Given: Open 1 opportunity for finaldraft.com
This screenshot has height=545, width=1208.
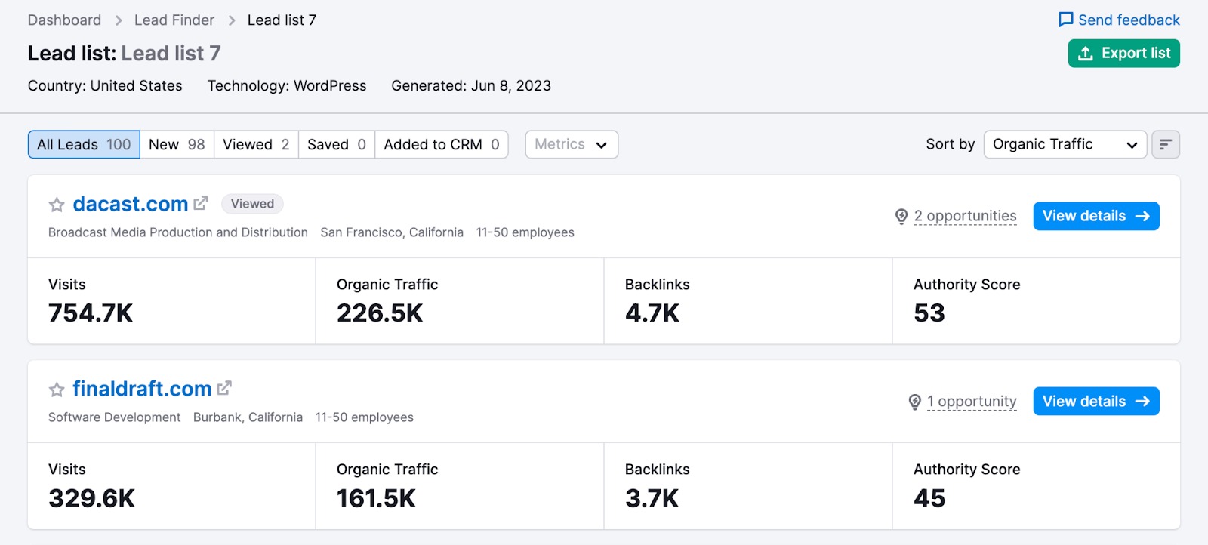Looking at the screenshot, I should tap(972, 402).
